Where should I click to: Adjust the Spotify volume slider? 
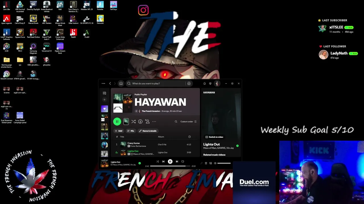coord(224,163)
